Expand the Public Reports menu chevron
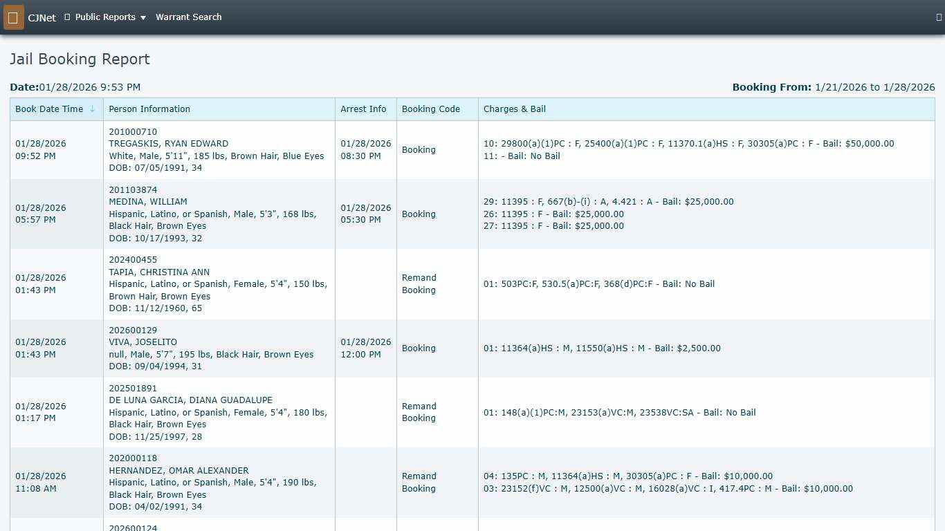The height and width of the screenshot is (531, 945). [143, 18]
